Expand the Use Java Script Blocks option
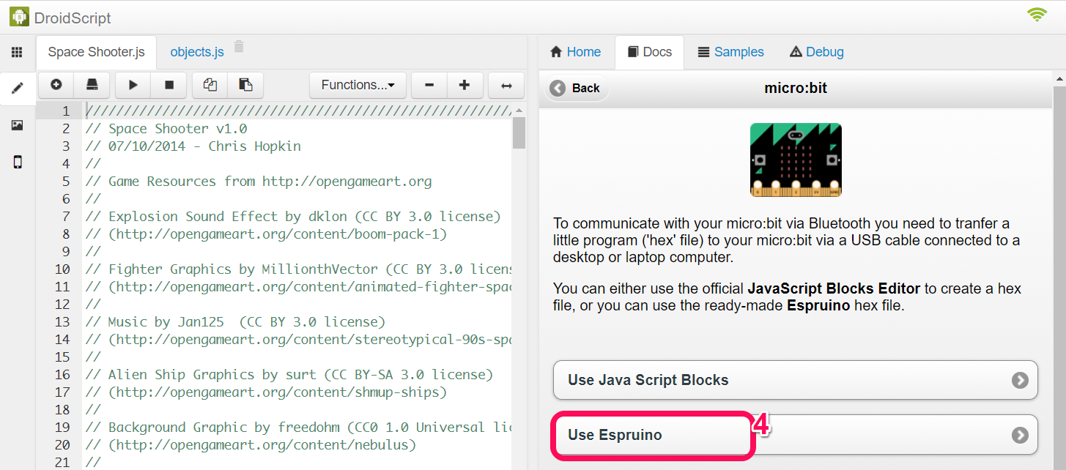The image size is (1066, 470). (795, 380)
